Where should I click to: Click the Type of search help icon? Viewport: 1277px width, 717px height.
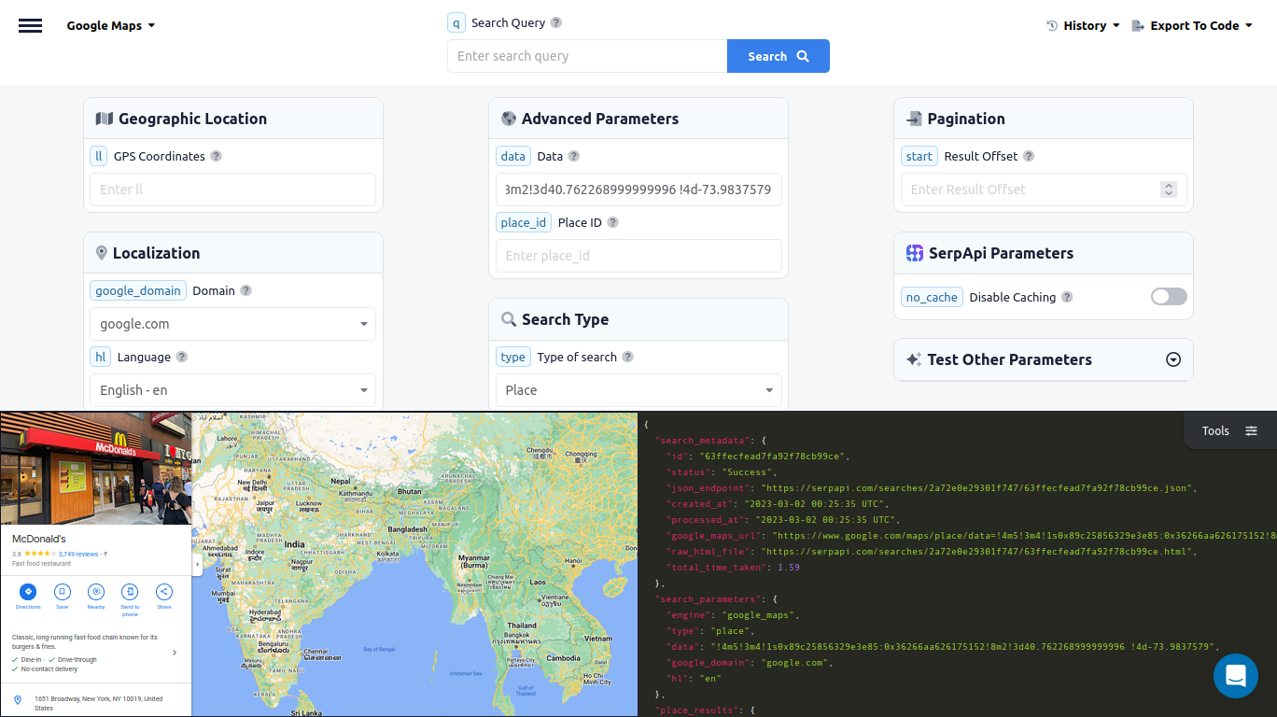[x=628, y=357]
